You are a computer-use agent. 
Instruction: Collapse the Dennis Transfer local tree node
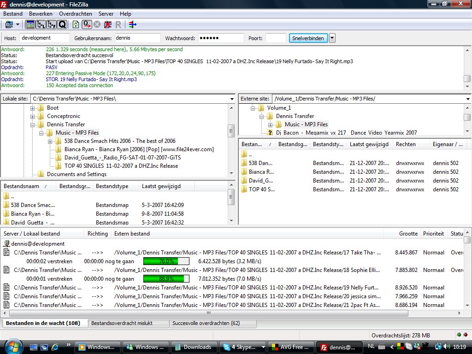[x=33, y=125]
